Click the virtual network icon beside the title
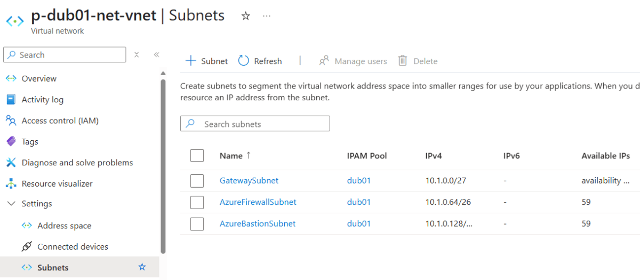Screen dimensions: 640x280 pos(14,21)
